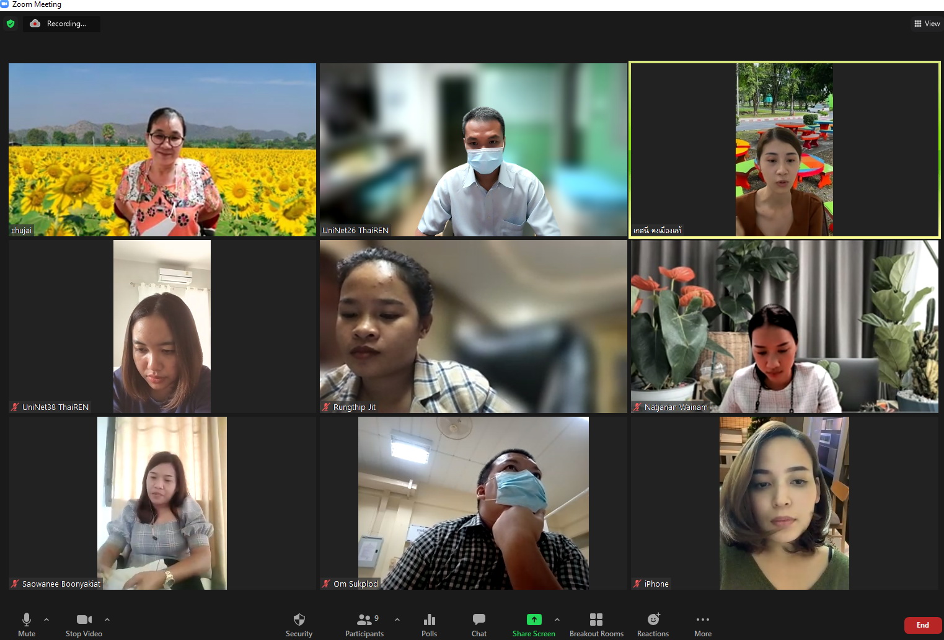Expand the Participants options arrow
Image resolution: width=944 pixels, height=640 pixels.
pyautogui.click(x=397, y=620)
